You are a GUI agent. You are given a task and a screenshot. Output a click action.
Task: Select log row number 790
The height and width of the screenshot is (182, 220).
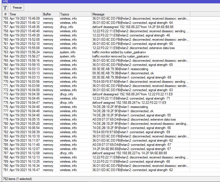pyautogui.click(x=96, y=166)
